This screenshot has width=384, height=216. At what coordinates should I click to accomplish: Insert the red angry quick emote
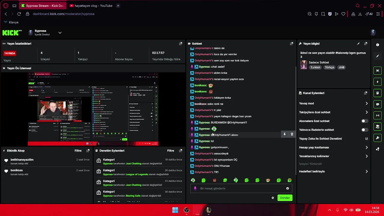pyautogui.click(x=214, y=180)
